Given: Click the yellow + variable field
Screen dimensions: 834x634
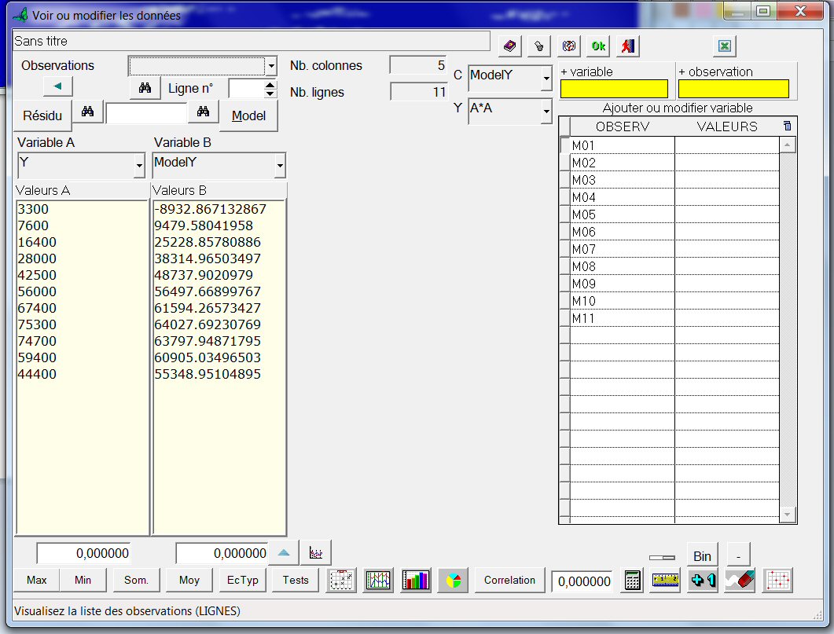Looking at the screenshot, I should [614, 89].
